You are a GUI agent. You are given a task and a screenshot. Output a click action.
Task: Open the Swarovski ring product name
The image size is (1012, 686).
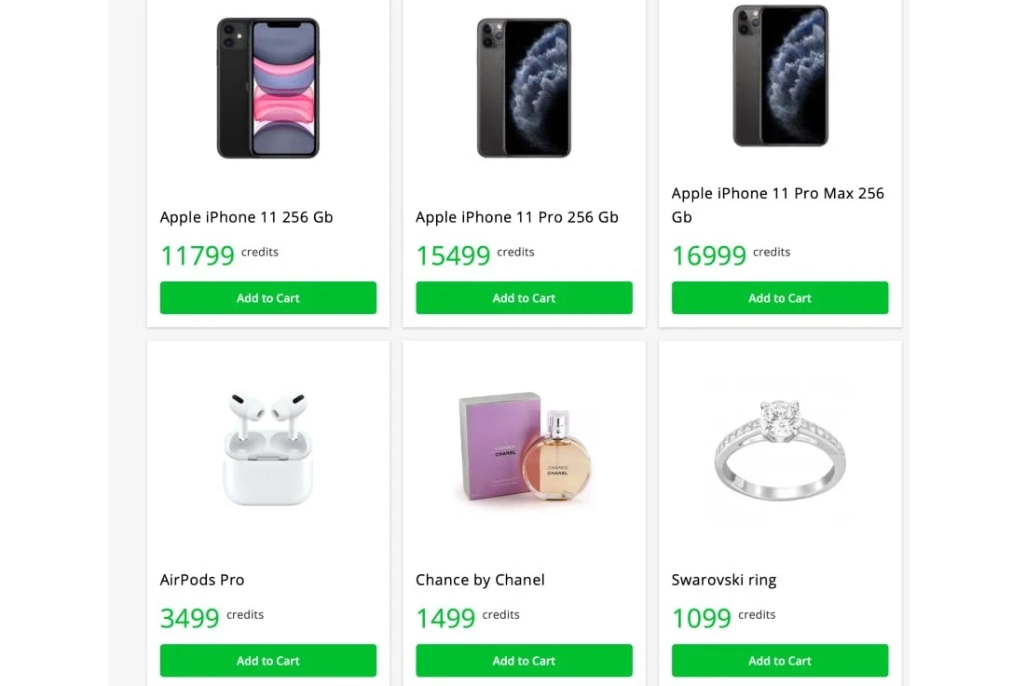click(x=724, y=580)
